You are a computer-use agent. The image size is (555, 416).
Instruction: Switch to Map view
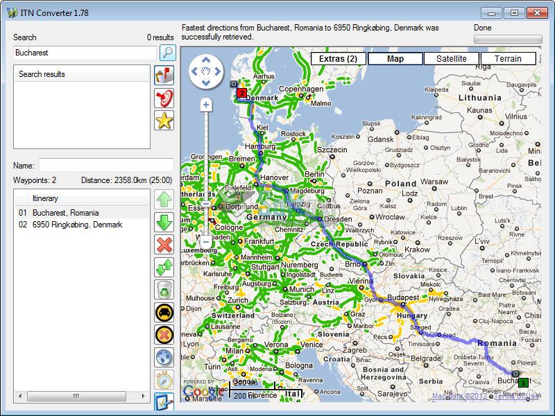[x=395, y=59]
